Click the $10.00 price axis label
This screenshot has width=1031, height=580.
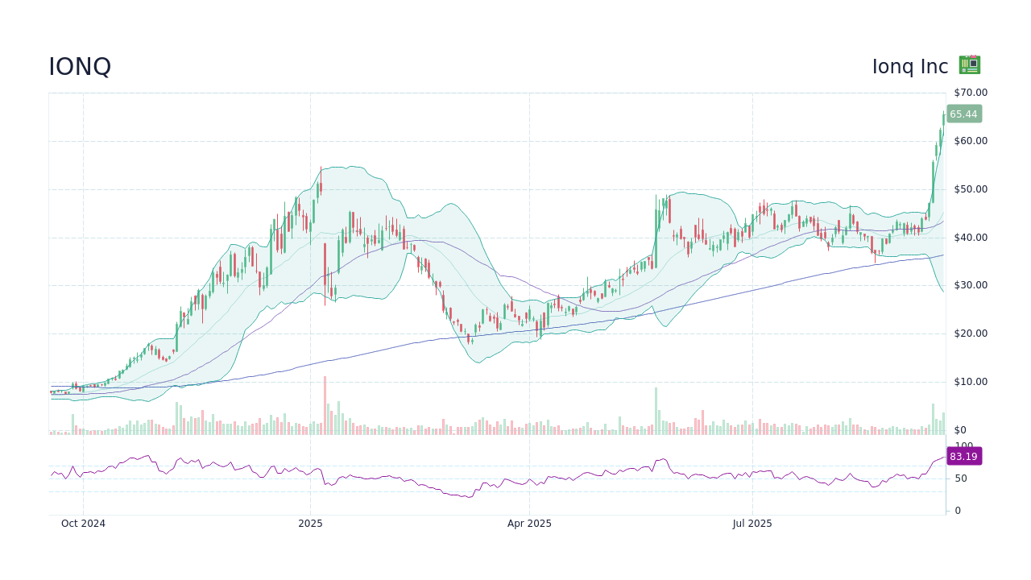tap(971, 382)
